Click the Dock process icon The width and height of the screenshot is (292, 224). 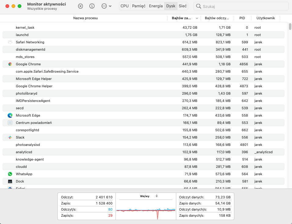coord(10,181)
